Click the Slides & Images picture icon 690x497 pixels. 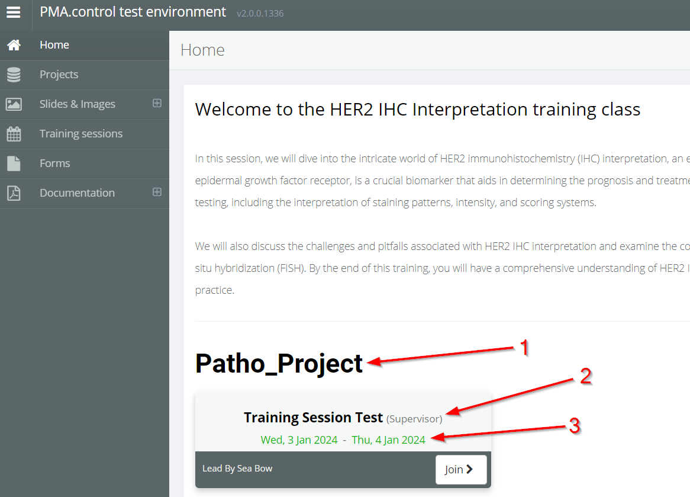click(x=14, y=104)
